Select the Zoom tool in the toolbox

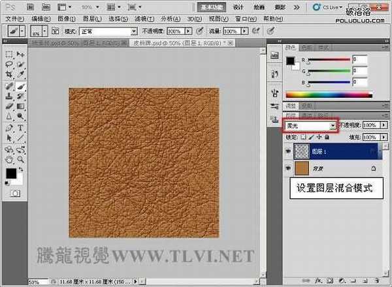click(20, 159)
